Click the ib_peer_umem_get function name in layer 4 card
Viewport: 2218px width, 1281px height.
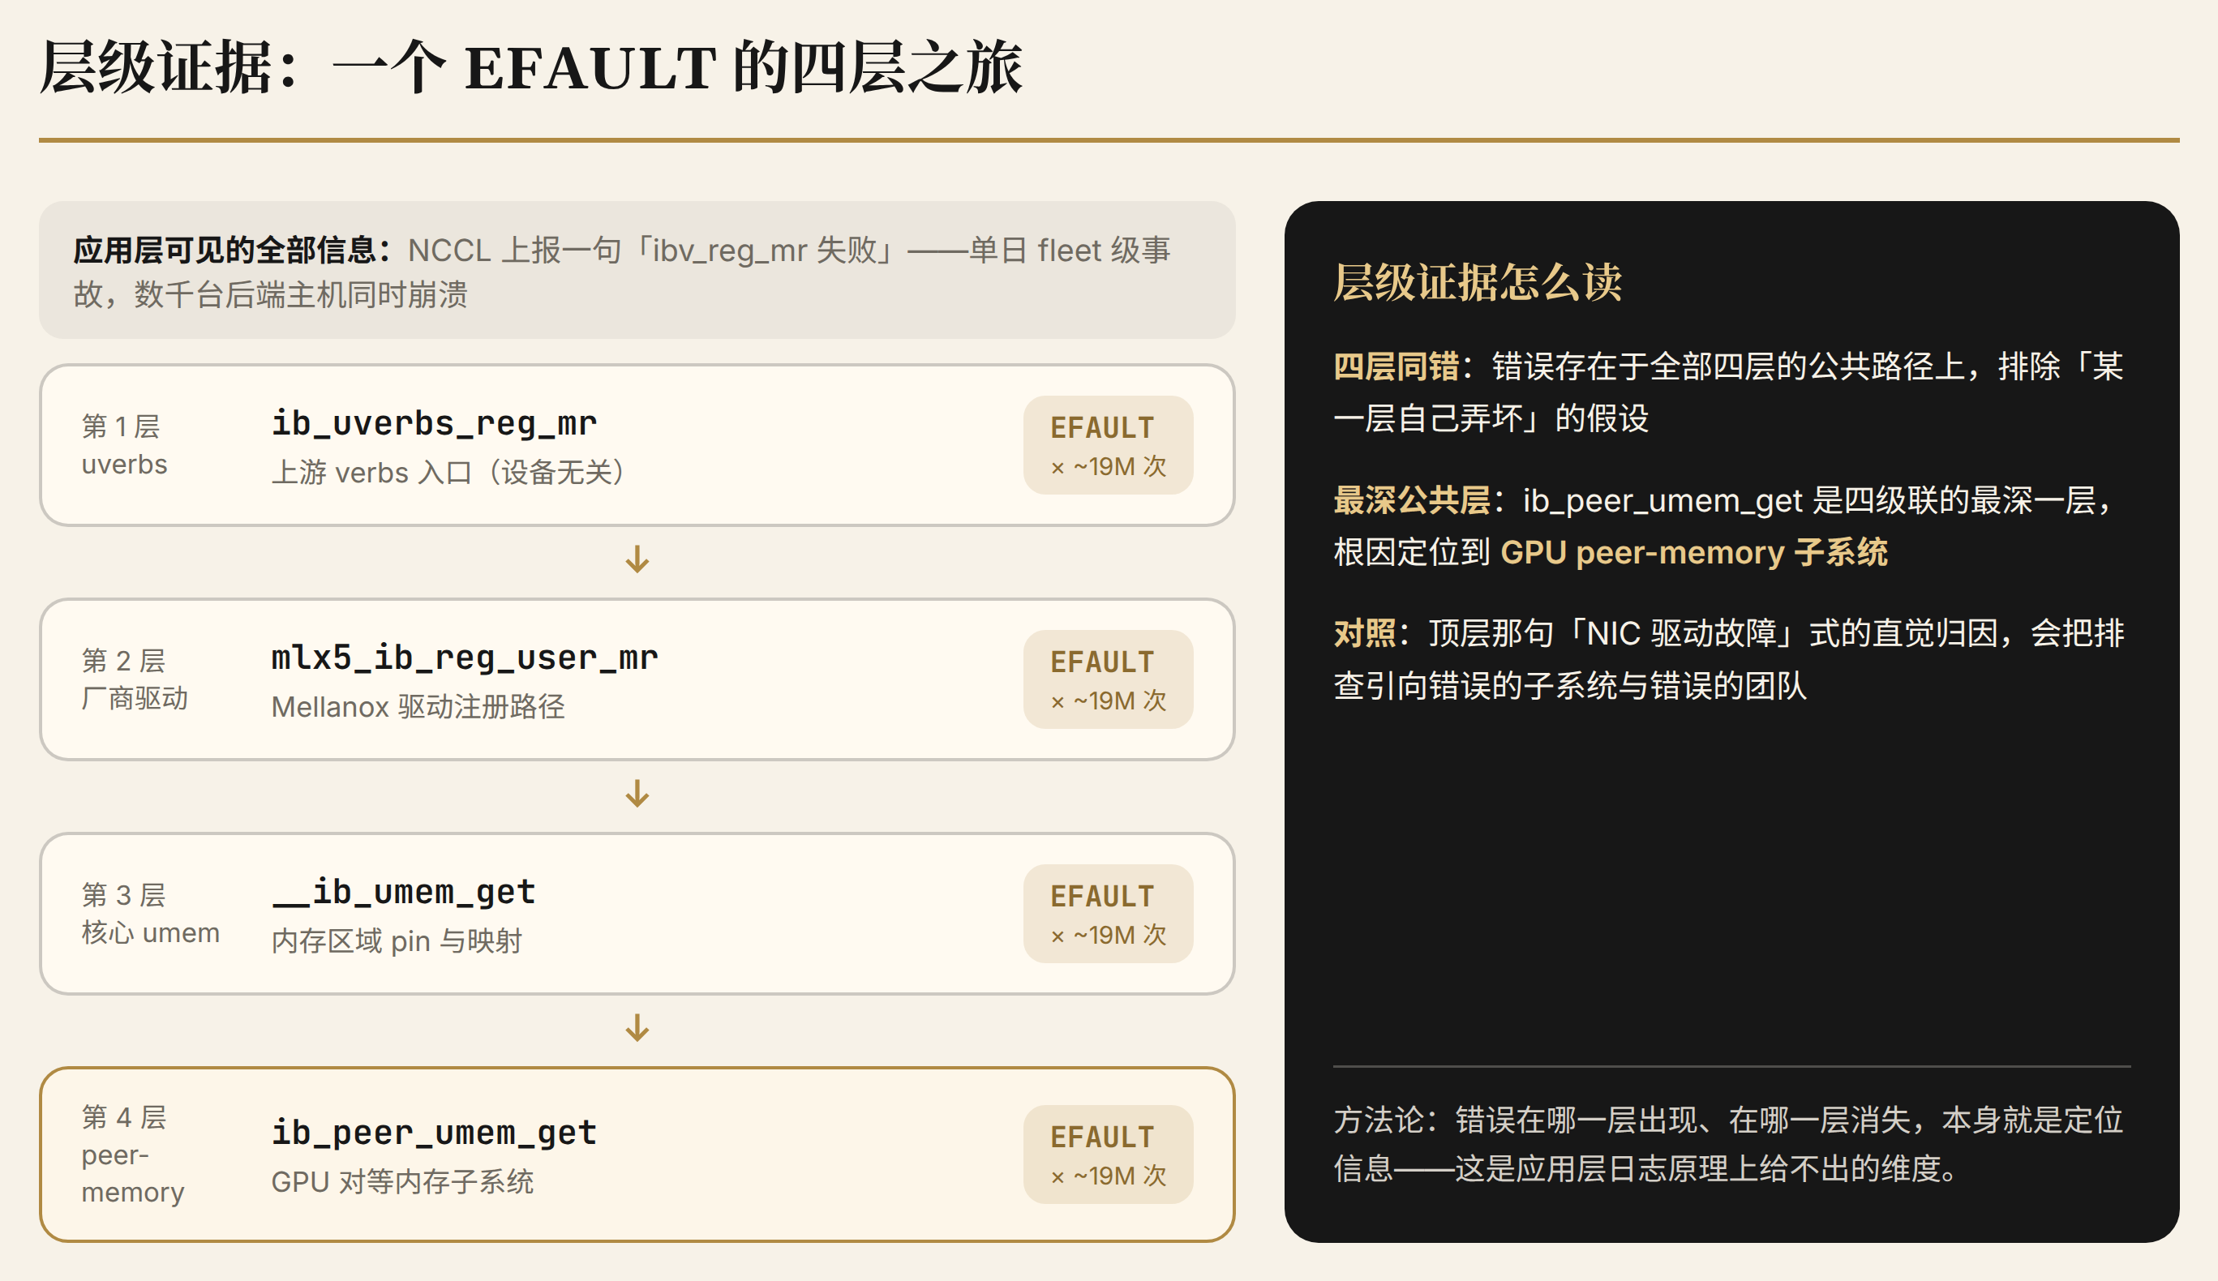coord(434,1133)
